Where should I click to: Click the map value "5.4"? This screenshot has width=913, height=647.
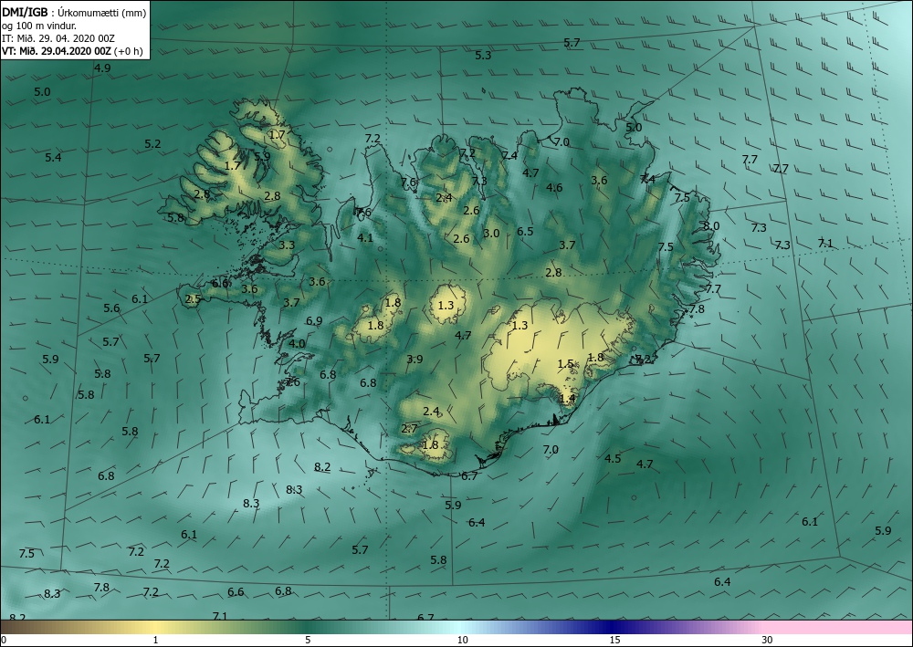53,158
